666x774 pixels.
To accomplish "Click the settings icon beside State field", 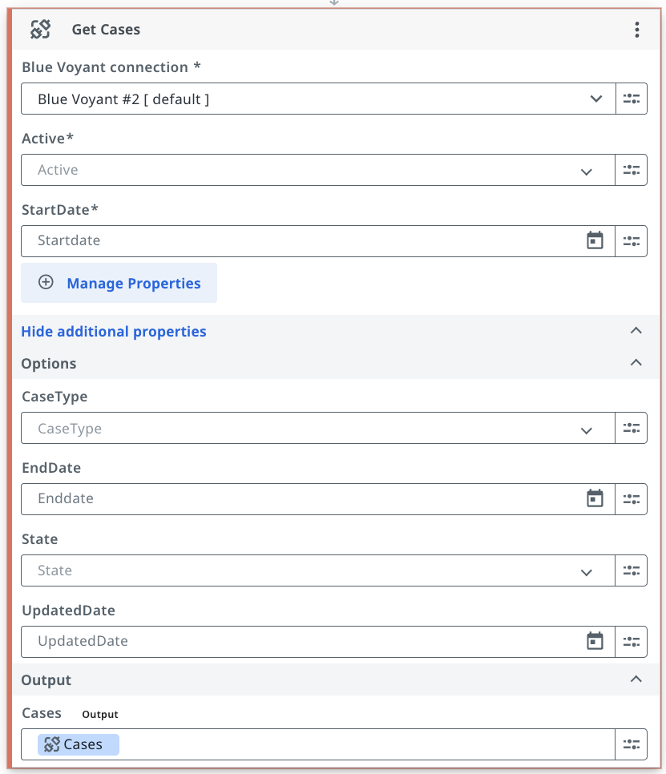I will (x=632, y=570).
